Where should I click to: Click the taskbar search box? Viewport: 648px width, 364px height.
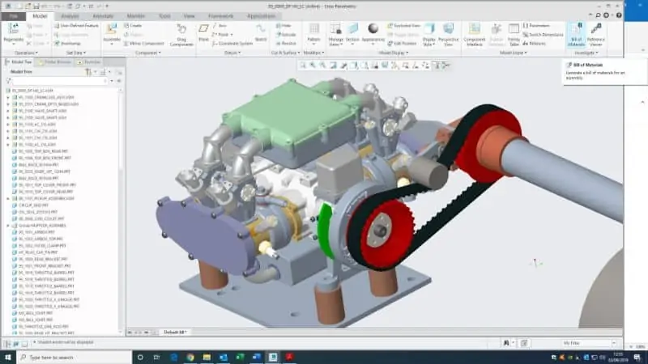[74, 357]
